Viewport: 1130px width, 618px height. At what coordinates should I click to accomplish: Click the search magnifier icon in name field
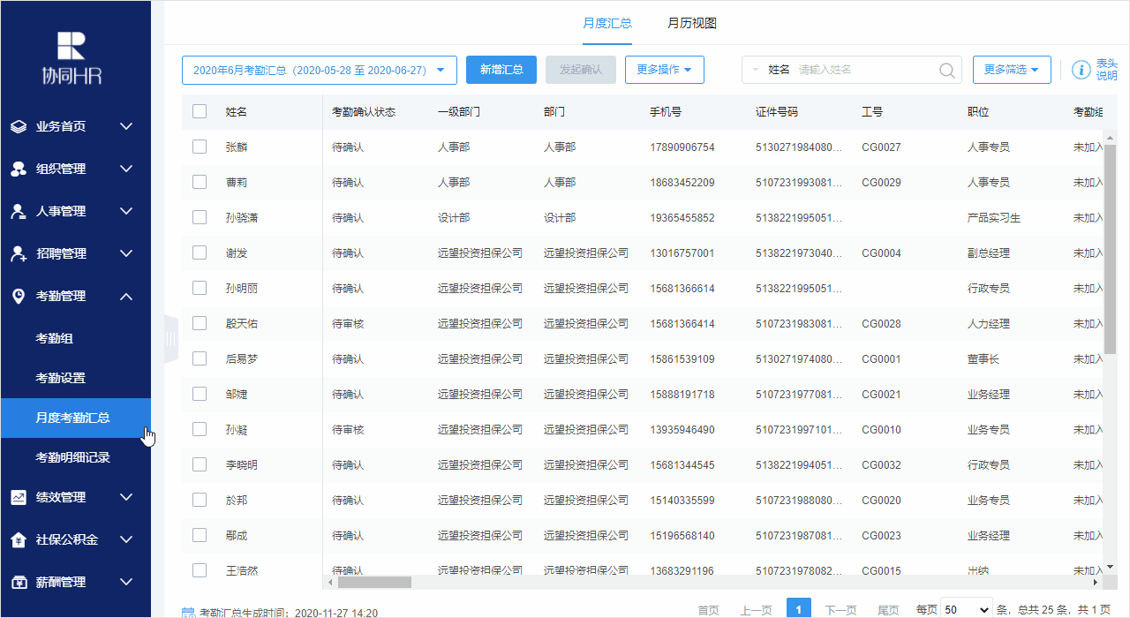pos(946,70)
